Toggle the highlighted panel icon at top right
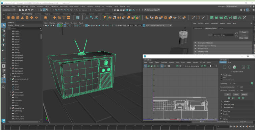Image resolution: width=255 pixels, height=130 pixels. click(x=247, y=10)
